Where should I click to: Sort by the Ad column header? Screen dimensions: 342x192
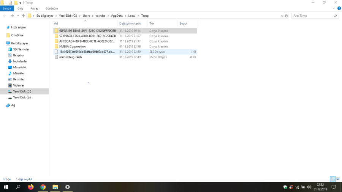click(85, 23)
